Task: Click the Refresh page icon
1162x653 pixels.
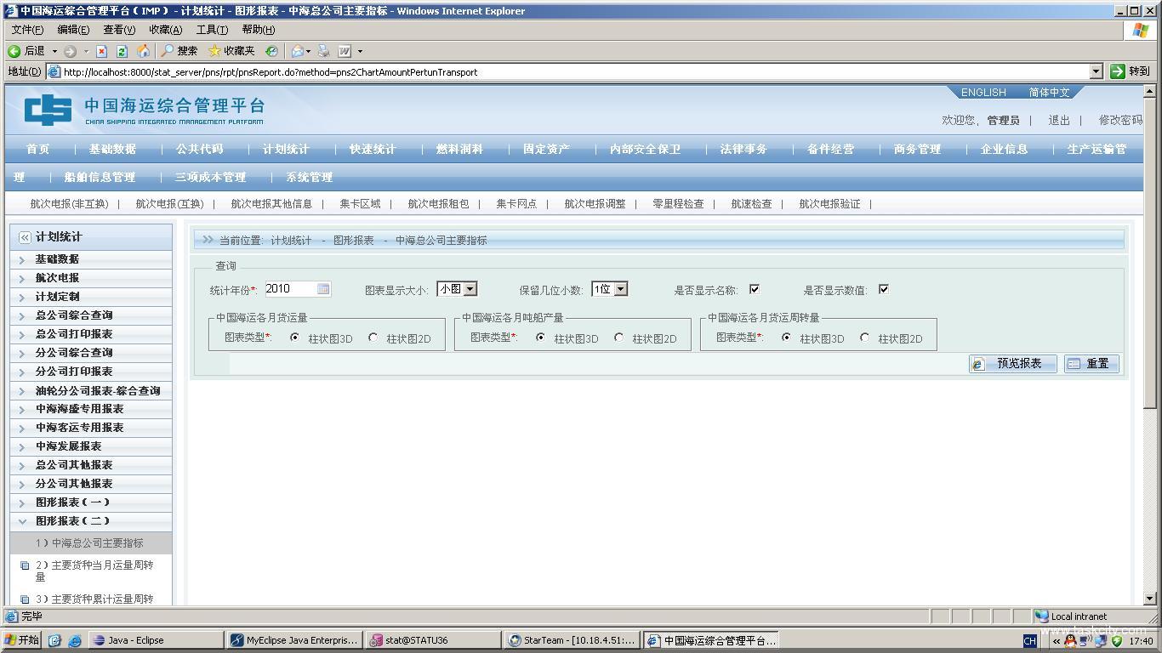Action: click(122, 51)
